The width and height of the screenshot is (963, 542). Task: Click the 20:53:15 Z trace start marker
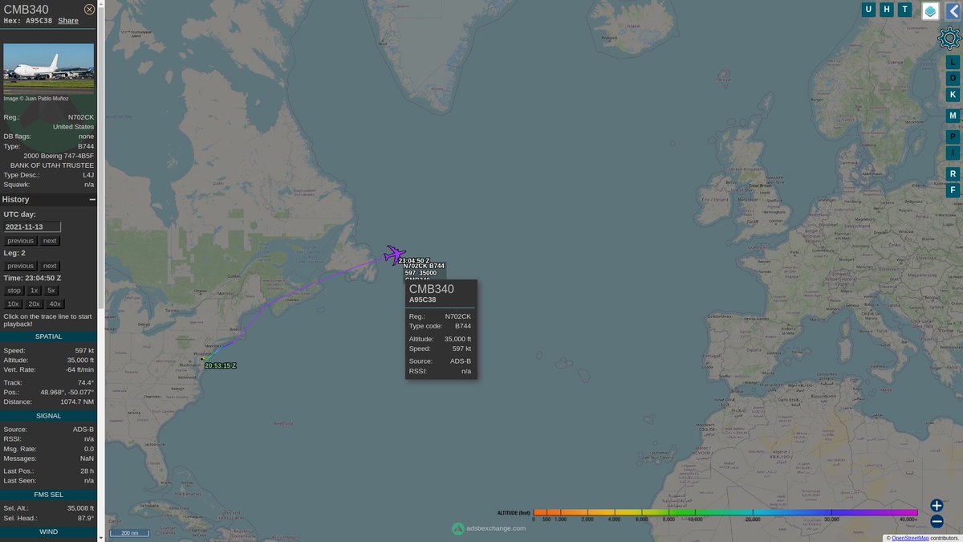tap(221, 365)
